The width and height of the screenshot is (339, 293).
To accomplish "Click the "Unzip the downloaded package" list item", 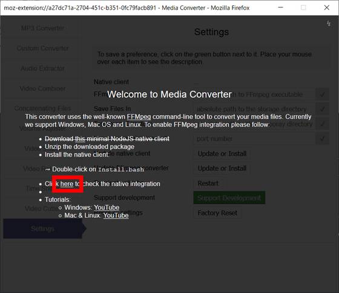I will (x=90, y=146).
